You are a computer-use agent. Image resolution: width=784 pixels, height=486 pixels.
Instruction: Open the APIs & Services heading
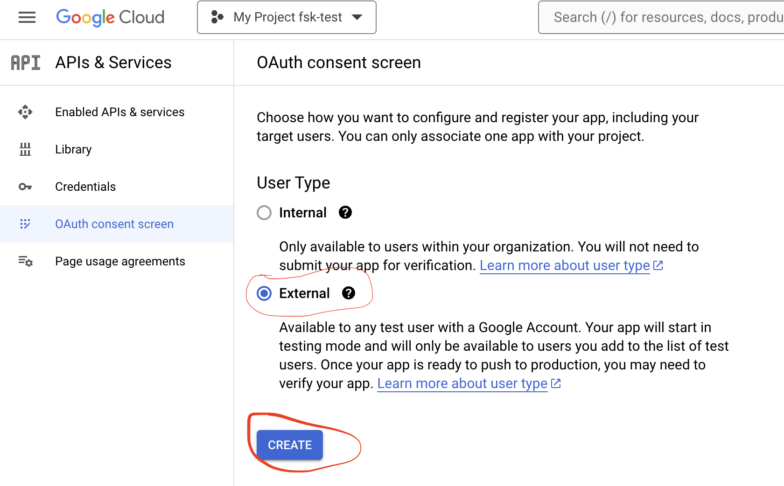click(113, 62)
